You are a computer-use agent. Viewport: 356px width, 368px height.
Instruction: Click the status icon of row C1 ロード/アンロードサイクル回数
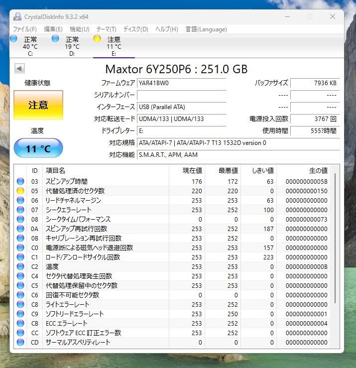pos(20,257)
